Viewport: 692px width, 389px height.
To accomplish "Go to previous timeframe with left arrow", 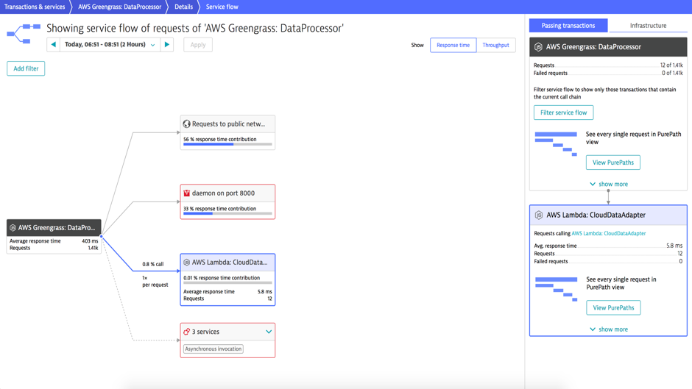I will click(54, 45).
